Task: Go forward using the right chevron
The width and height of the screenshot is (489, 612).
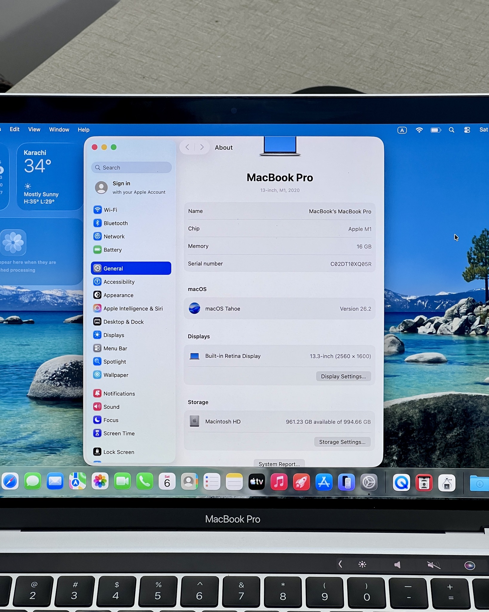Action: (202, 147)
